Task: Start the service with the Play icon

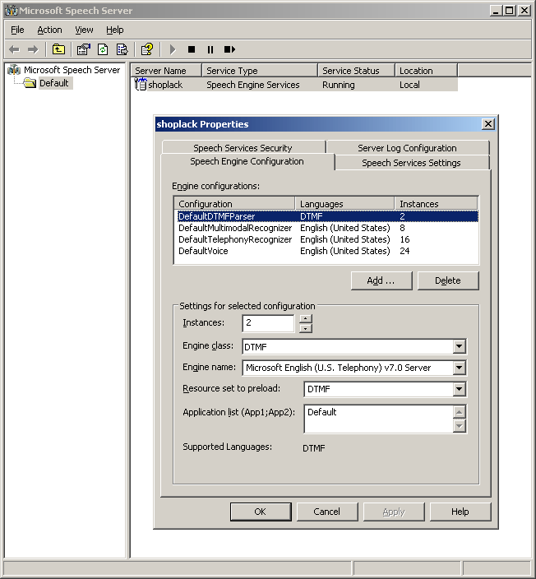Action: (173, 49)
